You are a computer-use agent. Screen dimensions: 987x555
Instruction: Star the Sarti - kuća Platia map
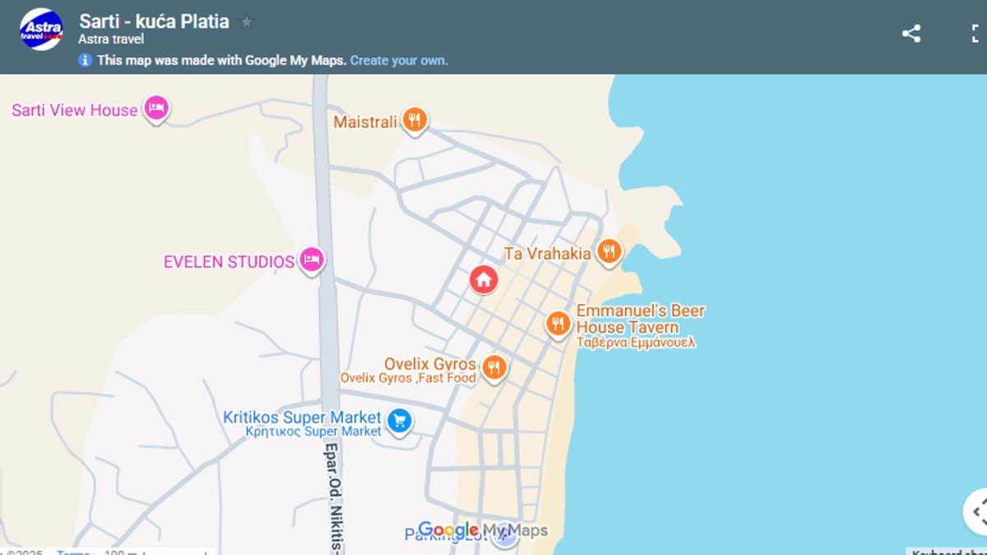(247, 22)
